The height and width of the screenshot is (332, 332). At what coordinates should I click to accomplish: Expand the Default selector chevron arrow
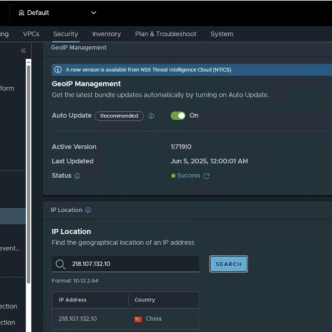[x=94, y=12]
